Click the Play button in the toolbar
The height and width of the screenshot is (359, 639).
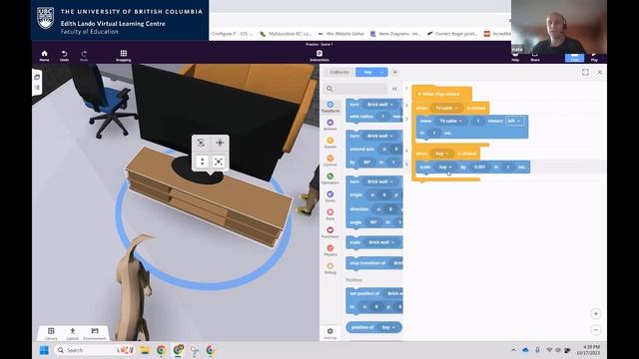coord(594,57)
